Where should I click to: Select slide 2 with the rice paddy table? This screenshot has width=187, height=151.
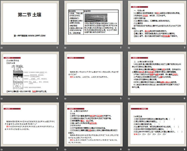pyautogui.click(x=93, y=23)
